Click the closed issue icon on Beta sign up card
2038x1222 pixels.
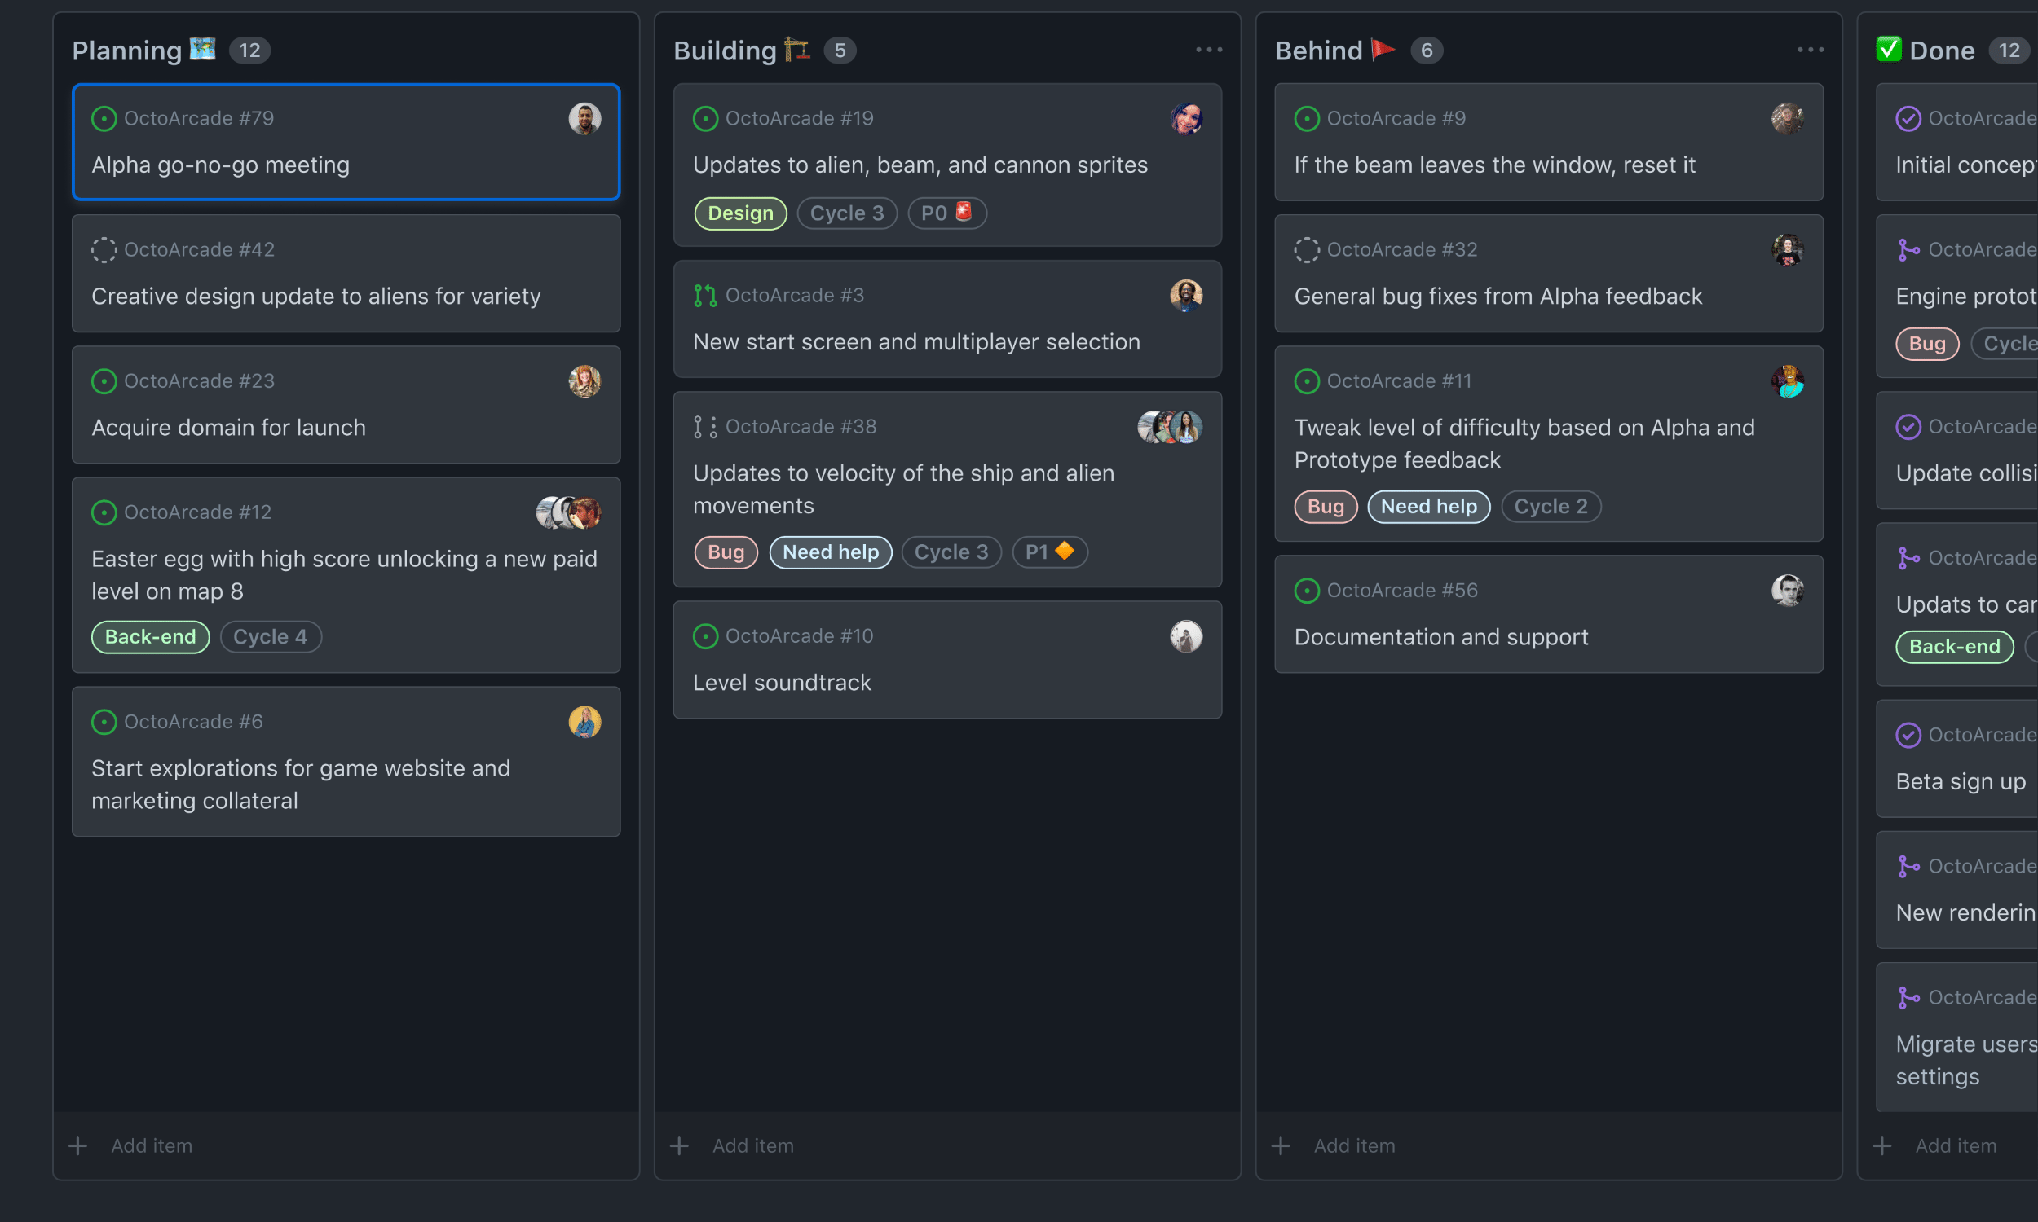pos(1911,735)
